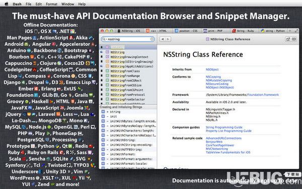This screenshot has width=302, height=189.
Task: Add a new tab with plus button
Action: 289,31
